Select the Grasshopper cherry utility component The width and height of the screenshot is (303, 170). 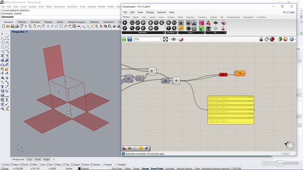tap(208, 23)
